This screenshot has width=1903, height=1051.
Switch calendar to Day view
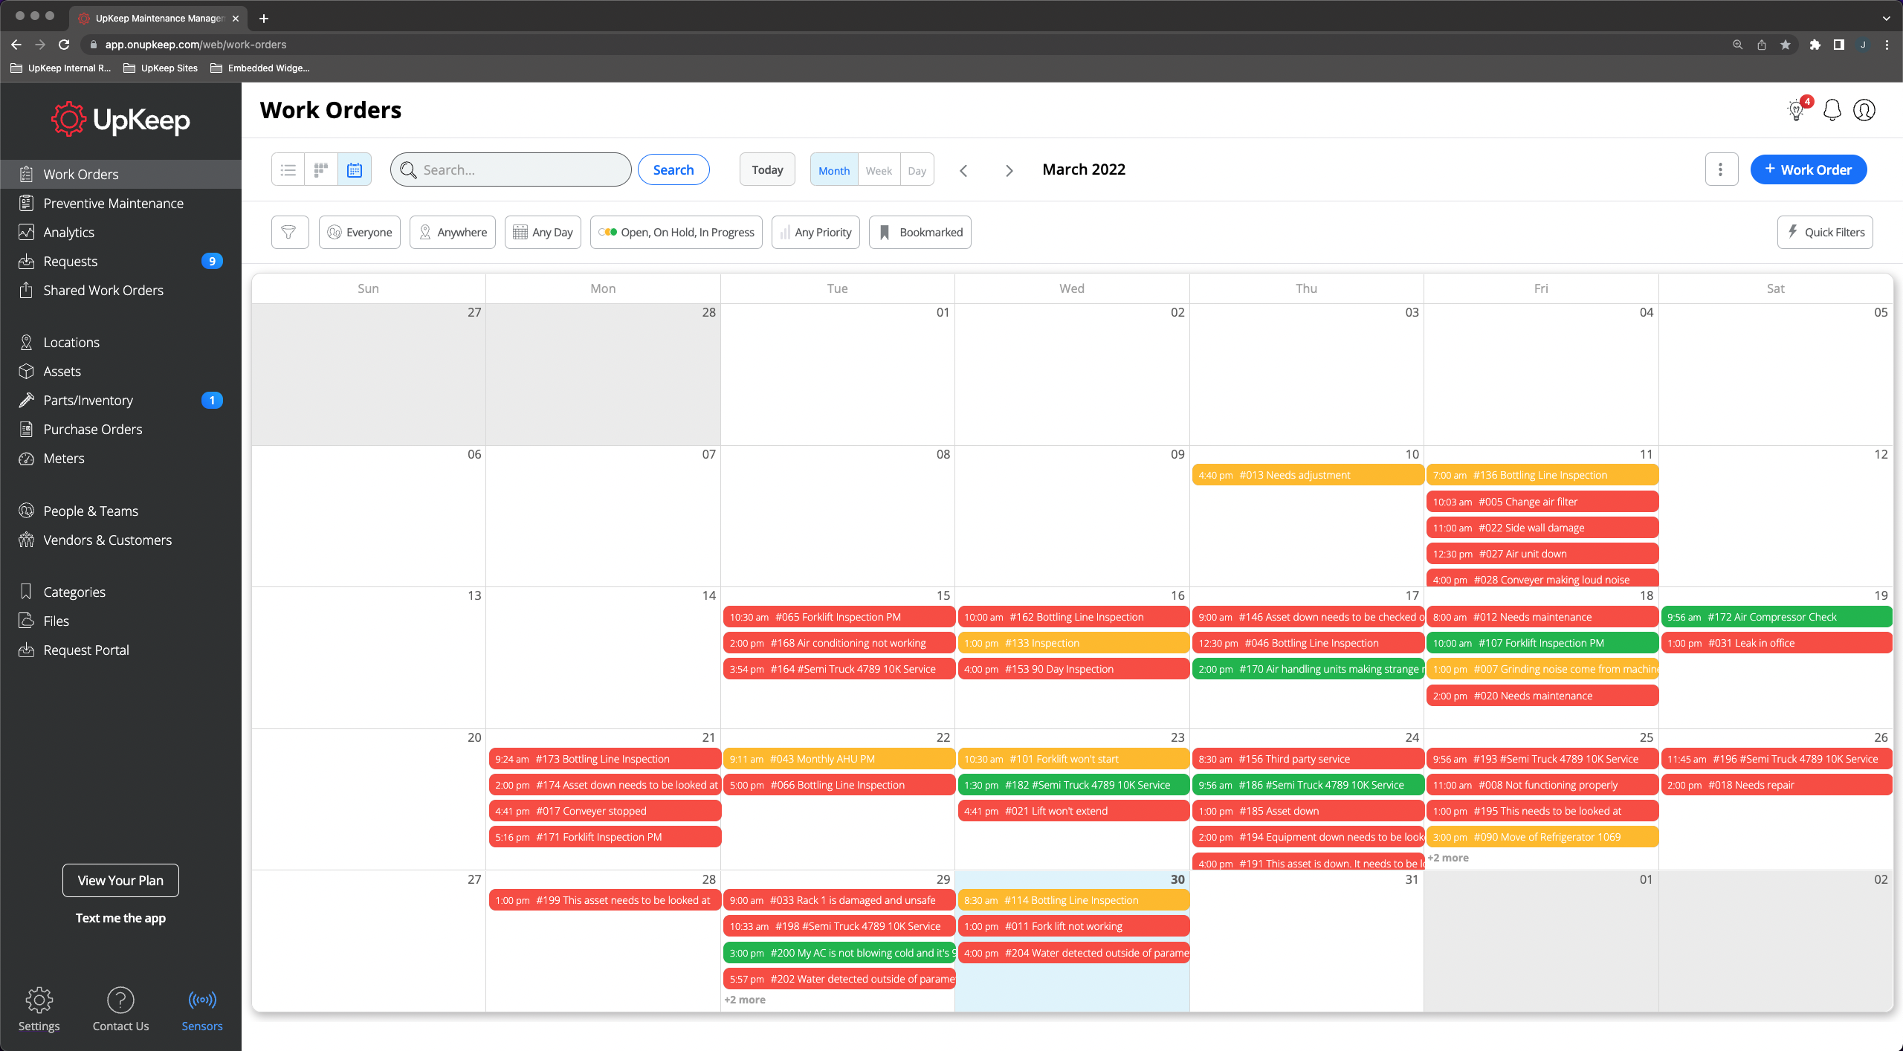[x=917, y=170]
